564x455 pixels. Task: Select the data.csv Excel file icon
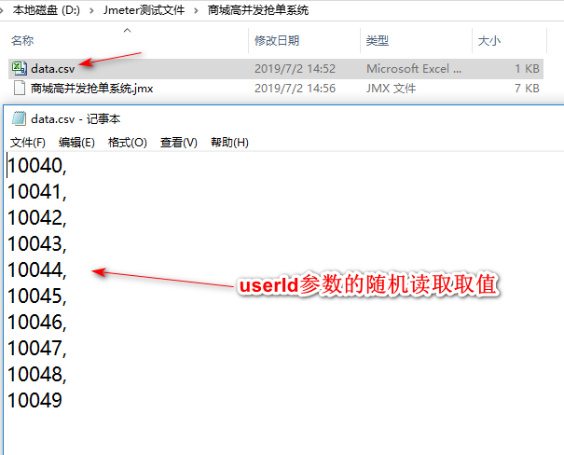(19, 68)
